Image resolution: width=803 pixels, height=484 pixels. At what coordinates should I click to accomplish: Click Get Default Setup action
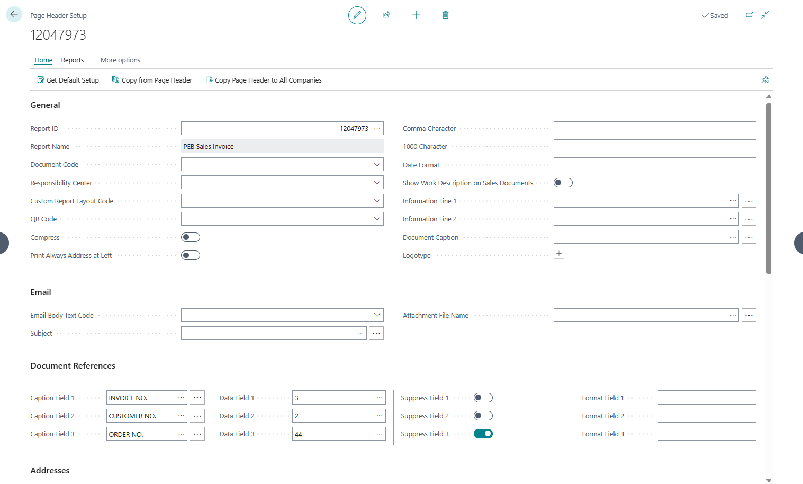pos(68,80)
